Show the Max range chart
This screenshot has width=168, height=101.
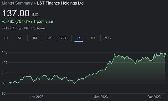[x=108, y=38]
